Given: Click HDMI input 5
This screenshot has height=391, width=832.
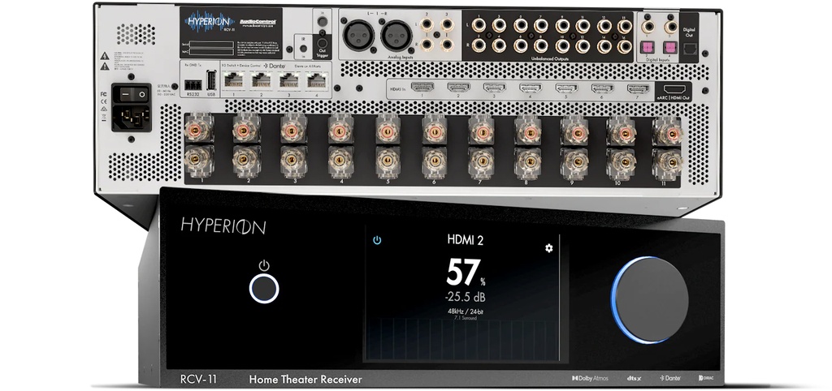Looking at the screenshot, I should coord(566,88).
